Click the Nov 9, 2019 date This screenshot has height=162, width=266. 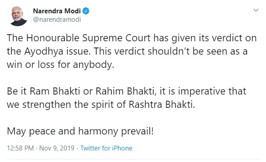tap(56, 148)
